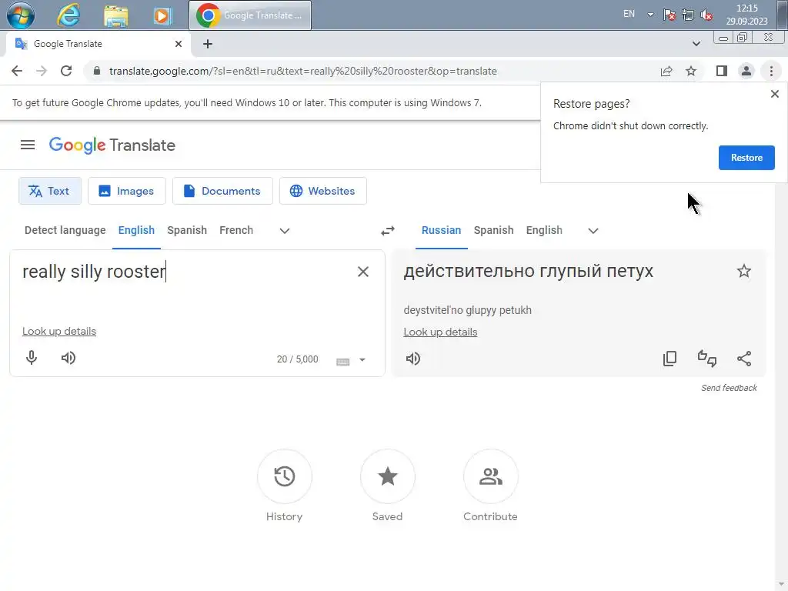Image resolution: width=788 pixels, height=591 pixels.
Task: Switch to Documents translation mode
Action: [x=222, y=191]
